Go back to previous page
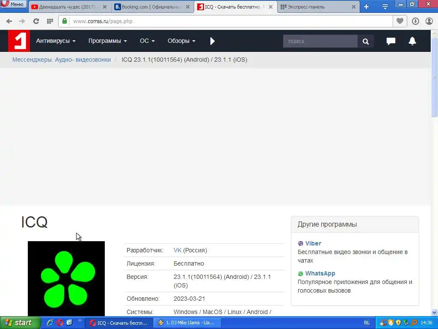 pos(9,21)
